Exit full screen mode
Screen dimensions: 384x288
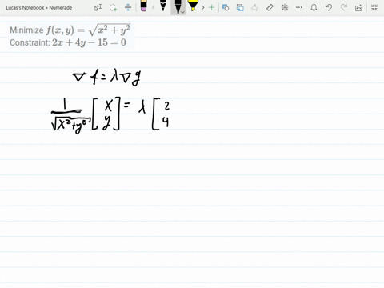point(374,7)
